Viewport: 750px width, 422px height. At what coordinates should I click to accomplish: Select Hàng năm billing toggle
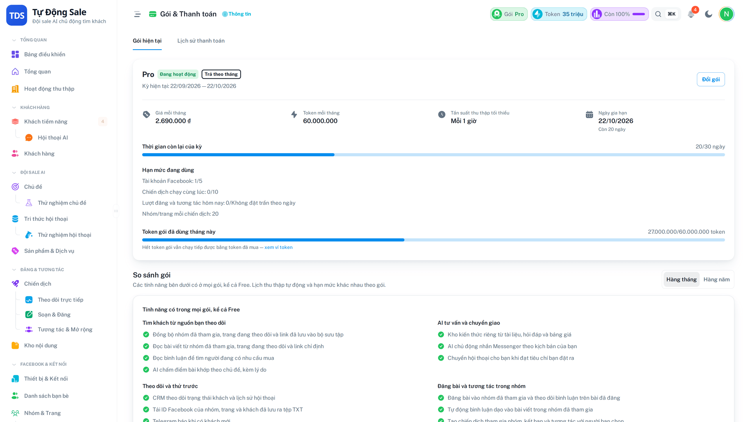tap(716, 279)
